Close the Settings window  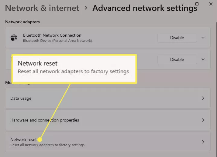coord(211,4)
